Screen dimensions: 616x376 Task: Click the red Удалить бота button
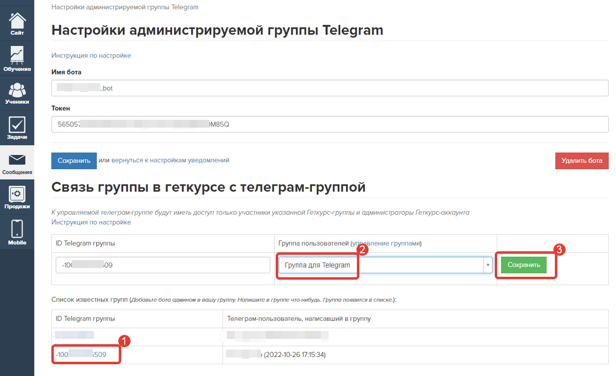[x=582, y=161]
